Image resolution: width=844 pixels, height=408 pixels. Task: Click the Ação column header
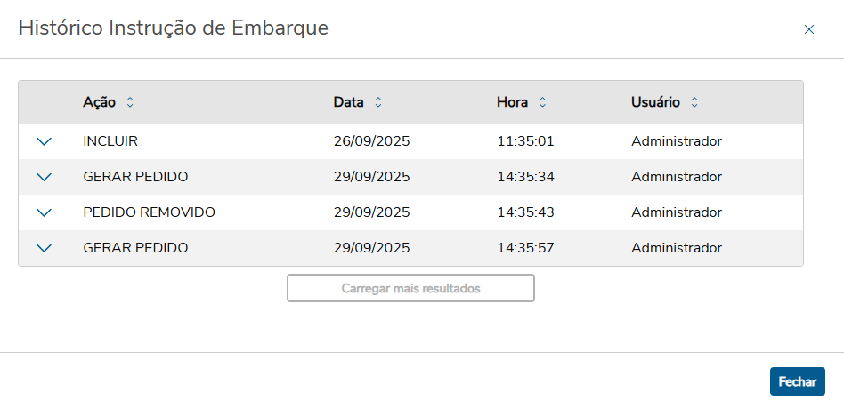point(99,102)
